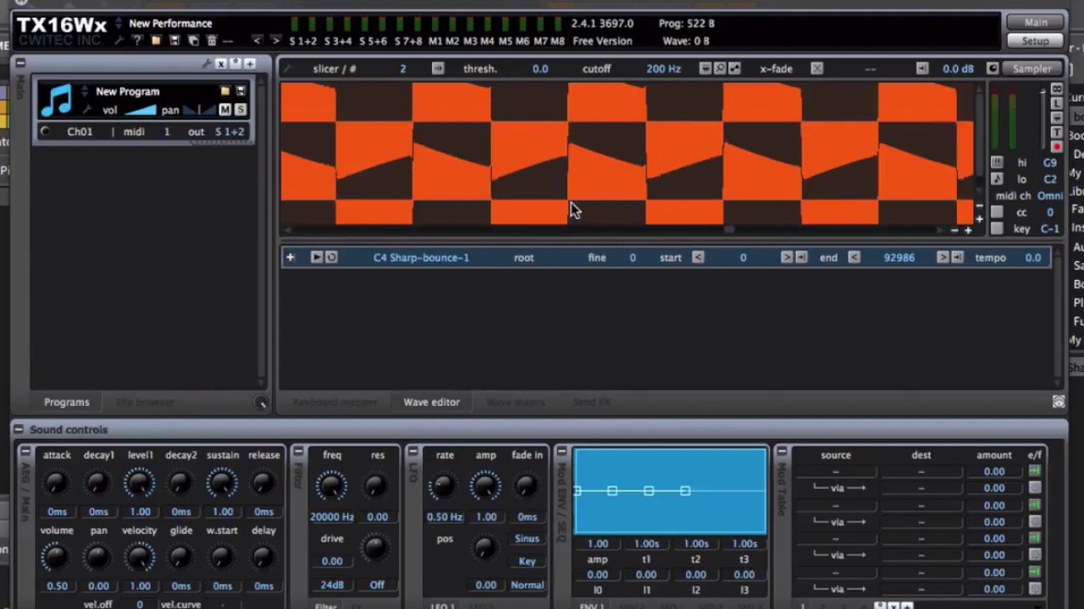Click the cutoff 200 Hz value

pyautogui.click(x=663, y=69)
